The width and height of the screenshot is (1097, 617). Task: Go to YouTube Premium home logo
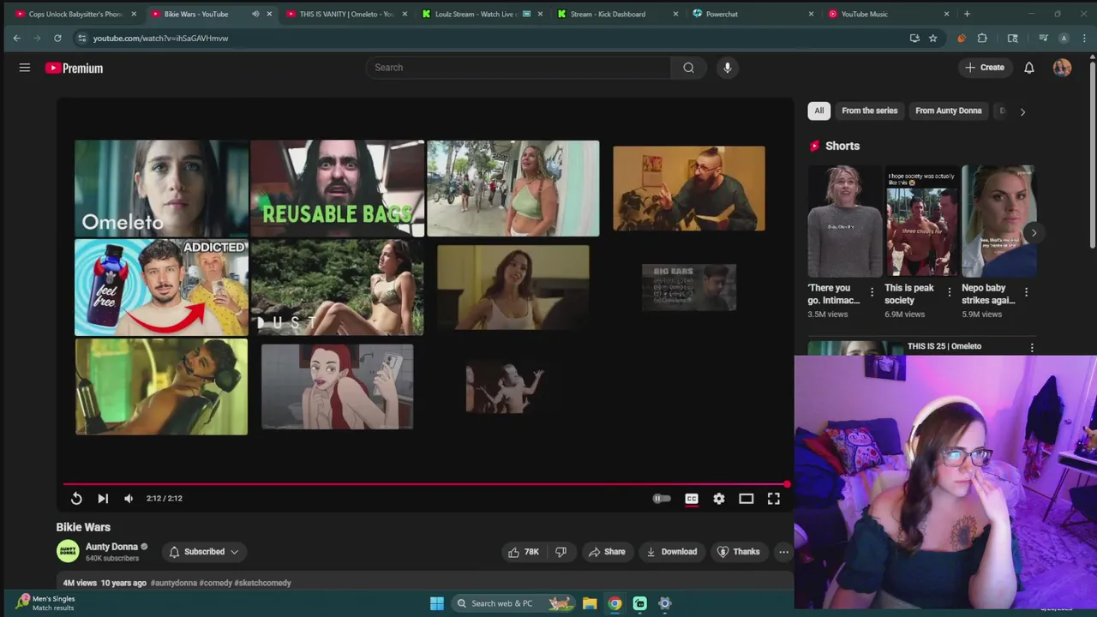pyautogui.click(x=74, y=68)
